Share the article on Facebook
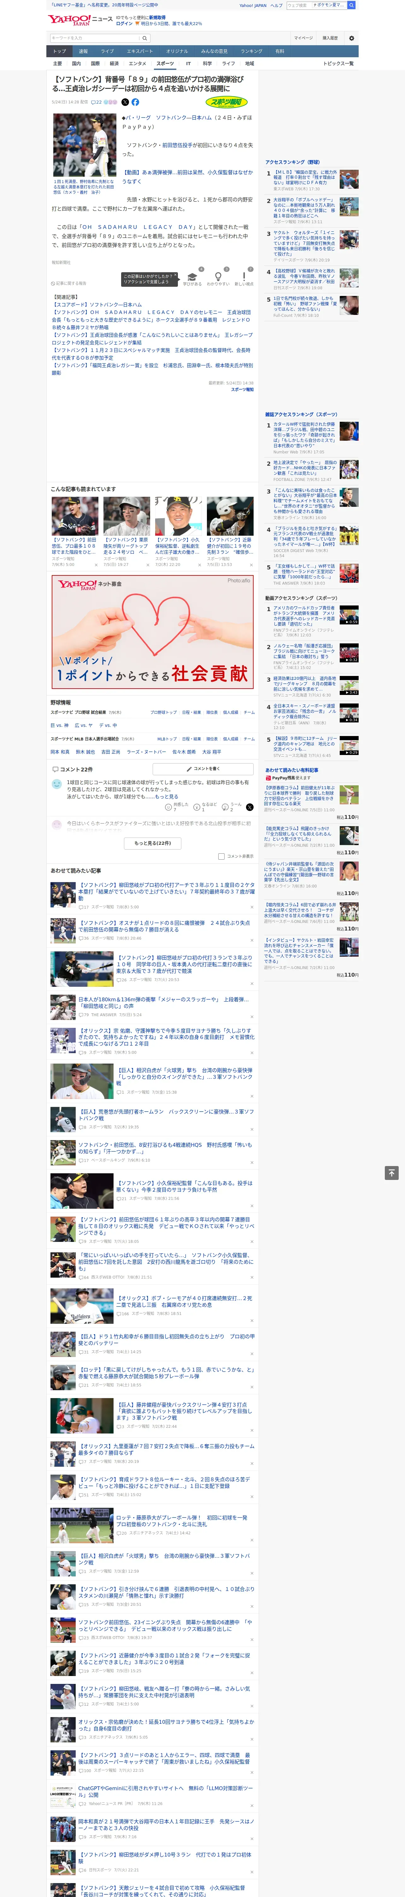Image resolution: width=405 pixels, height=1897 pixels. coord(135,102)
